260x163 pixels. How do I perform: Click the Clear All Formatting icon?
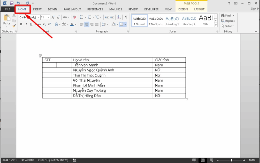pos(75,17)
